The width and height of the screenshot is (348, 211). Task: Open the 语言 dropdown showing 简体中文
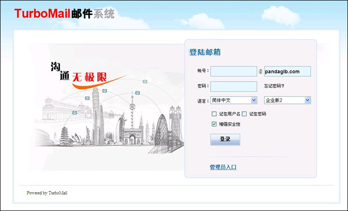click(233, 101)
